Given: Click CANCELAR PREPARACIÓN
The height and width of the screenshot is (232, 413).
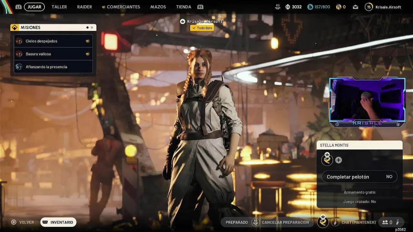Looking at the screenshot, I should click(285, 222).
